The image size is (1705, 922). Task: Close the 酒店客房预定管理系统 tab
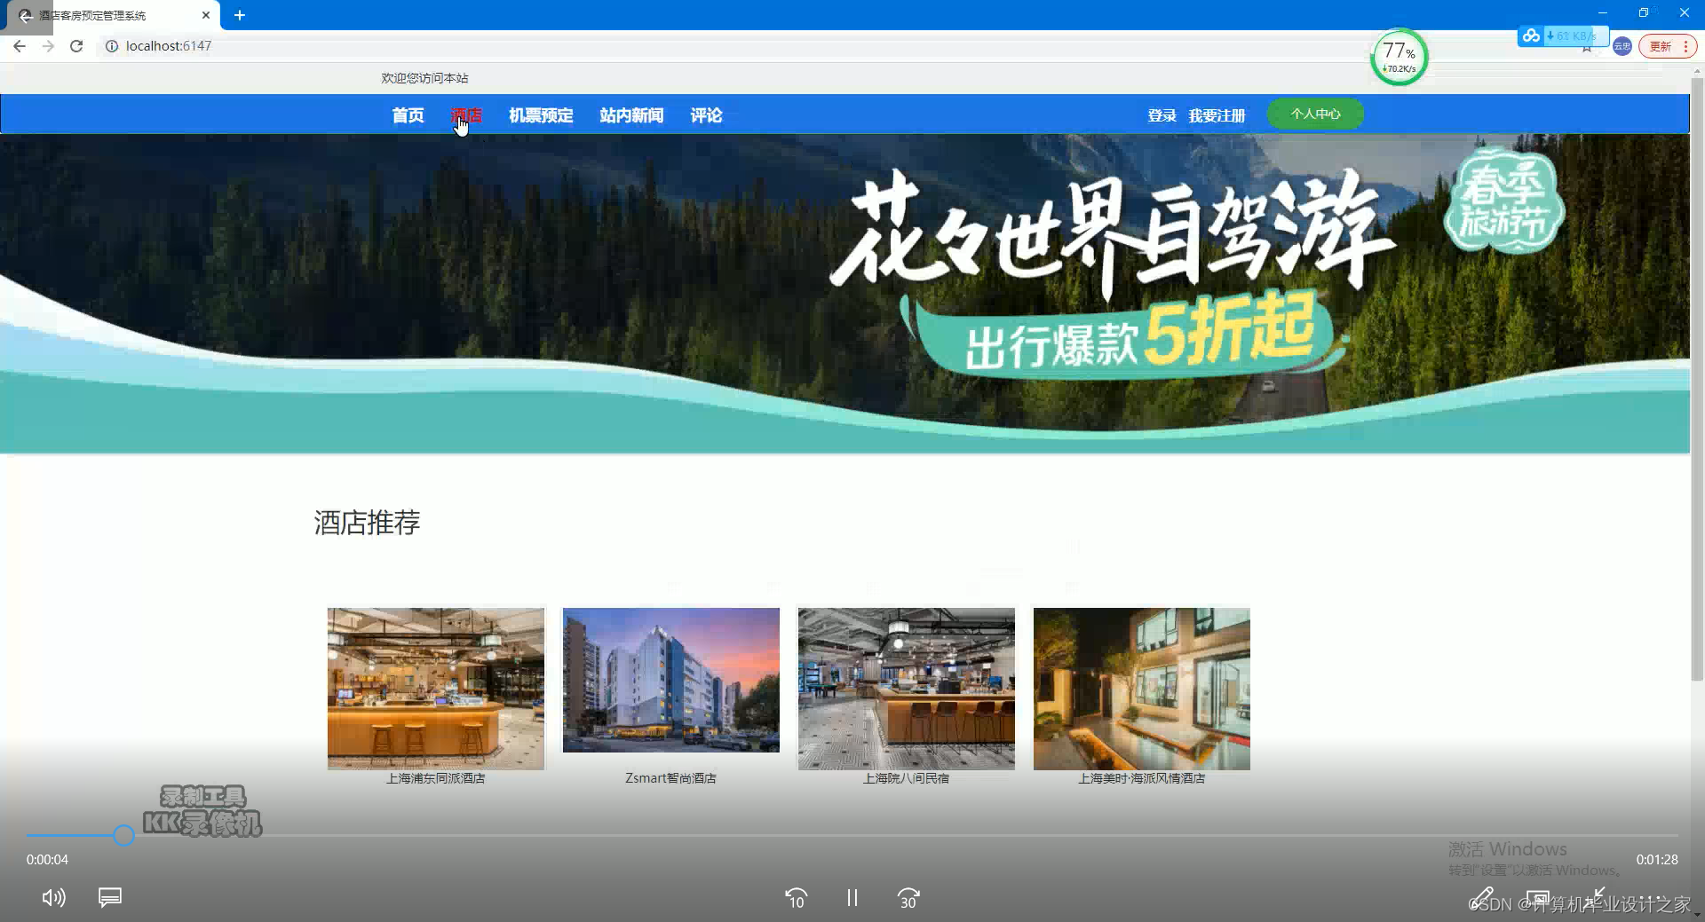[x=205, y=15]
